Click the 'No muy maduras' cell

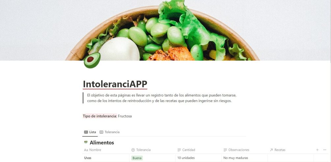[245, 158]
